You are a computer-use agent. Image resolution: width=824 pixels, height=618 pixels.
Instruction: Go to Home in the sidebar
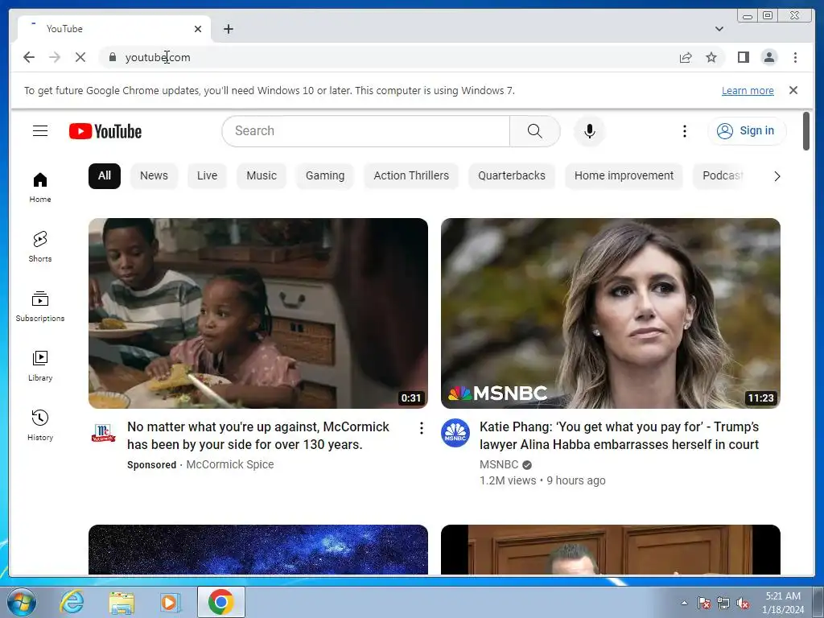(x=40, y=187)
